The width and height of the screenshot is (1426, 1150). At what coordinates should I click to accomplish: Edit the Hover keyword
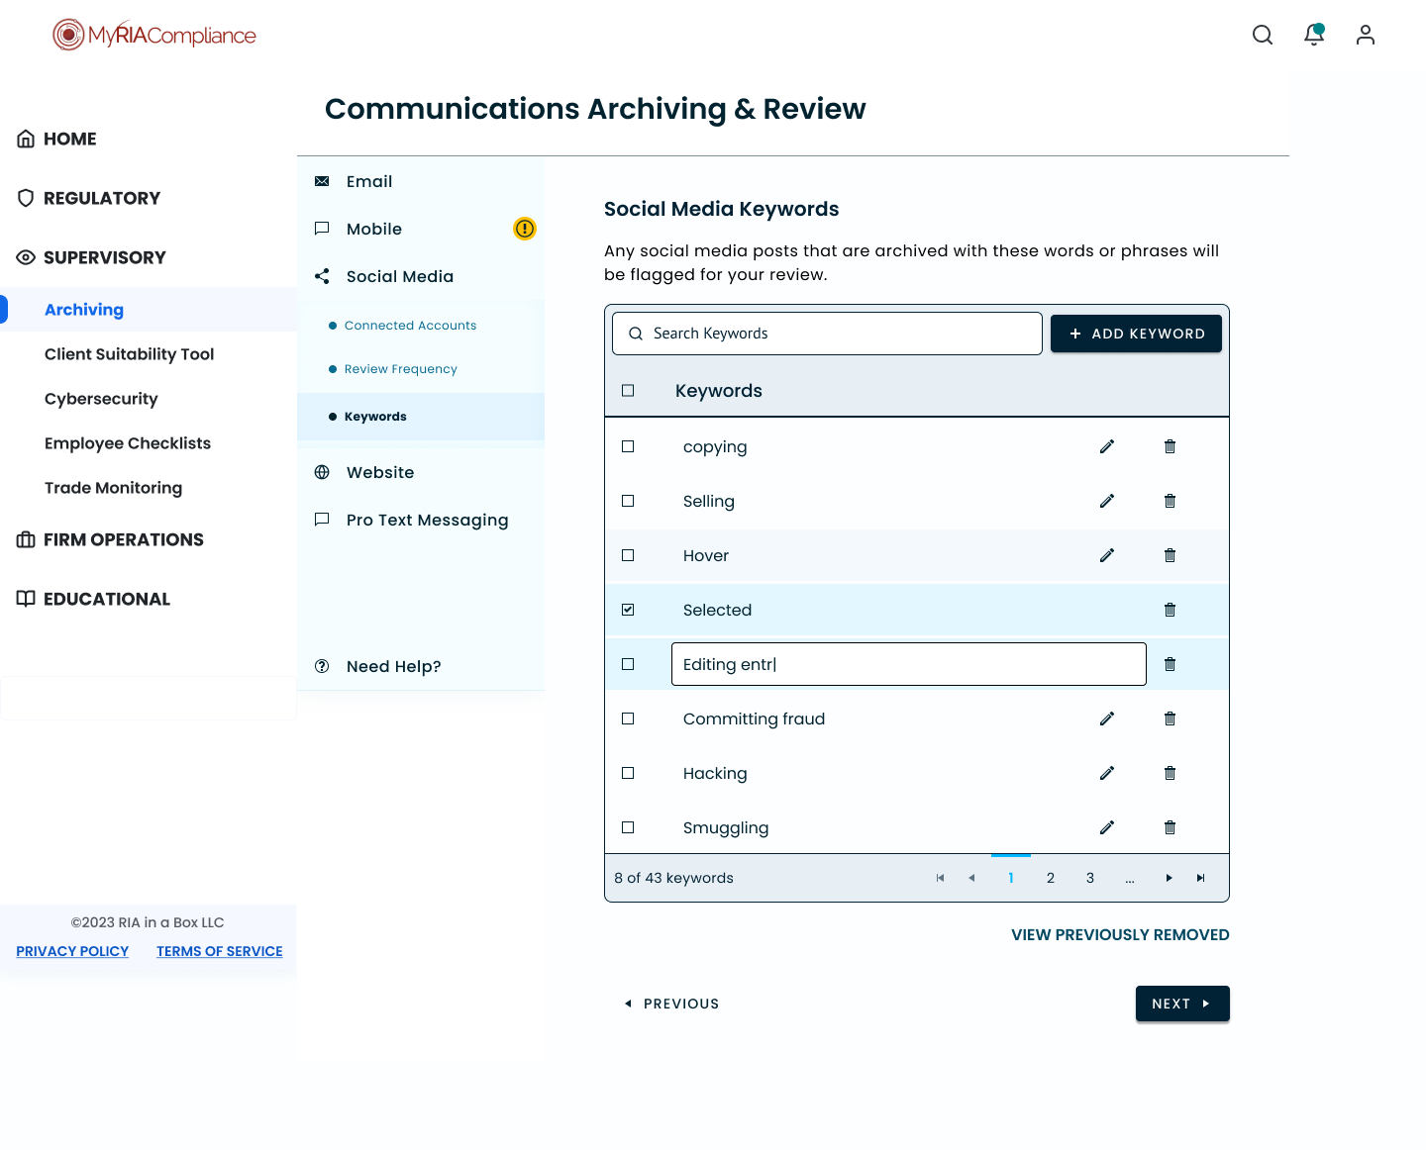pyautogui.click(x=1107, y=555)
